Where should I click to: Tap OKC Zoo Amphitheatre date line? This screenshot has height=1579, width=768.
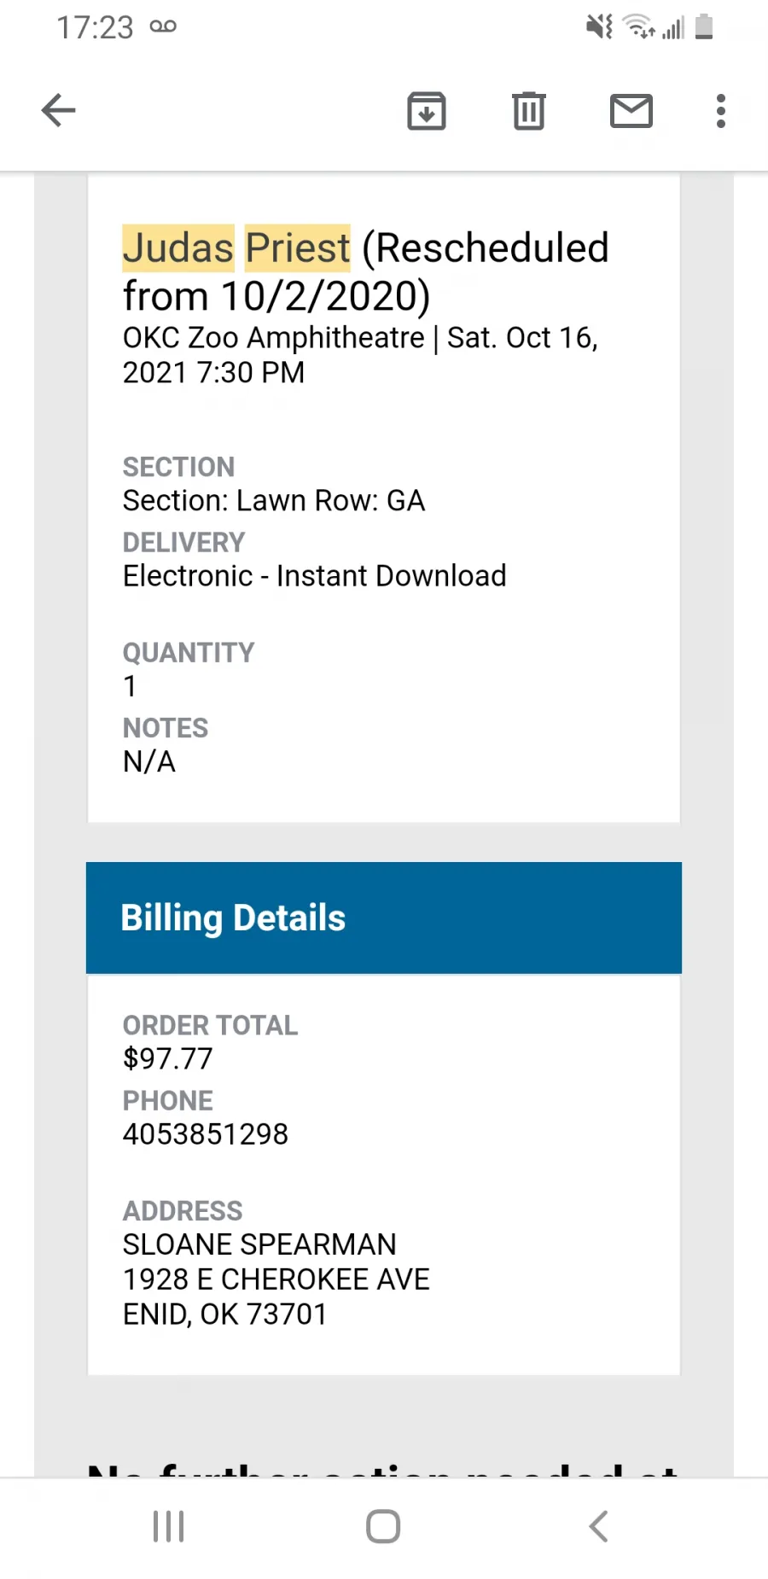click(361, 355)
